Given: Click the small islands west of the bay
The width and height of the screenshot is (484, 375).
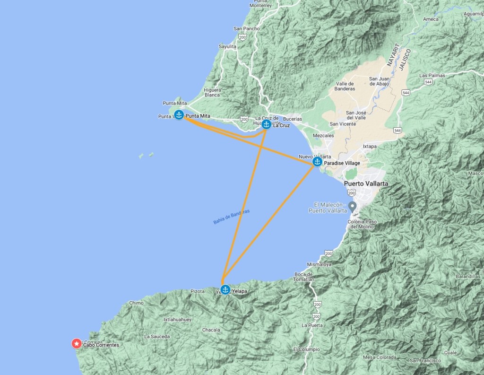Looking at the screenshot, I should point(147,155).
